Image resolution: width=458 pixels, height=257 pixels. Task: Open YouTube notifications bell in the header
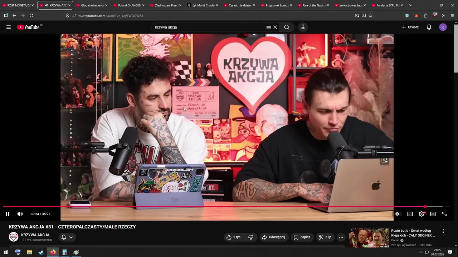point(429,27)
